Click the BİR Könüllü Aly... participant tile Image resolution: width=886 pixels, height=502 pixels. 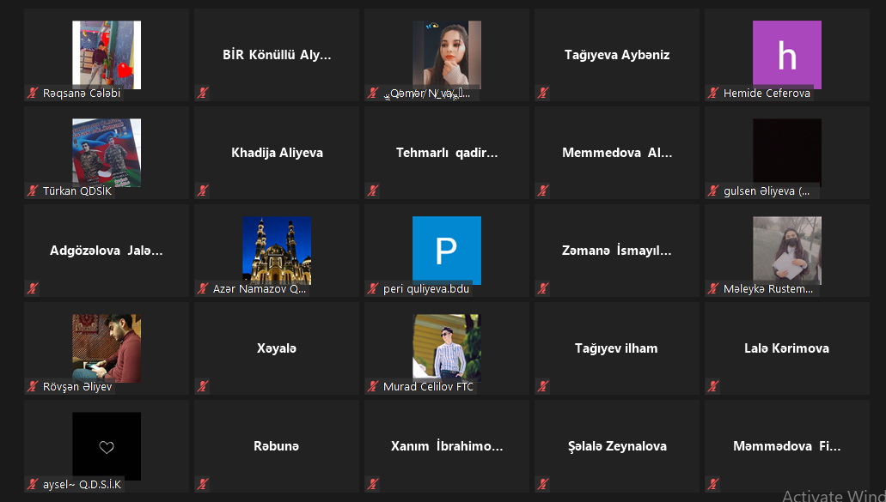pyautogui.click(x=277, y=55)
